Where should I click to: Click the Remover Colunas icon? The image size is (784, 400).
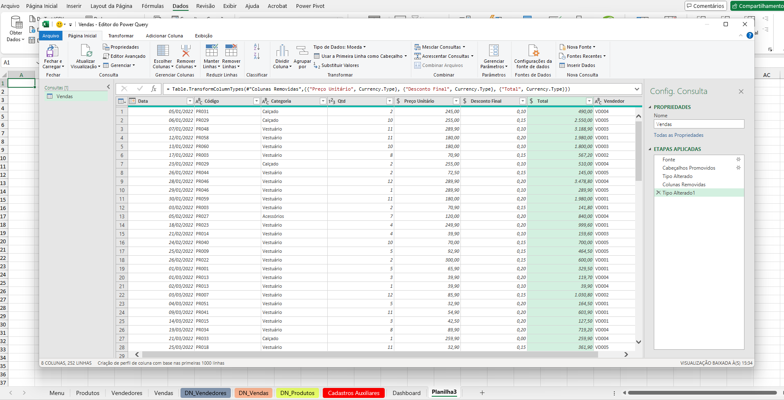pyautogui.click(x=186, y=51)
